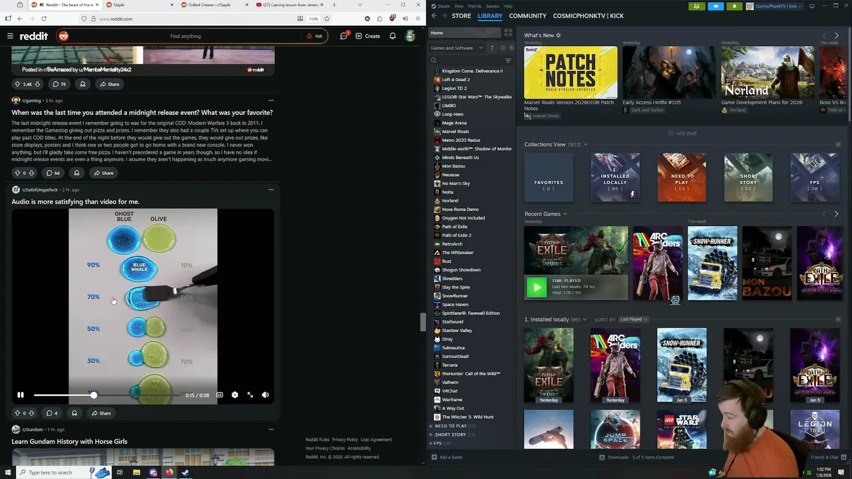This screenshot has height=479, width=852.
Task: Open Steam notifications bell button
Action: pos(734,6)
